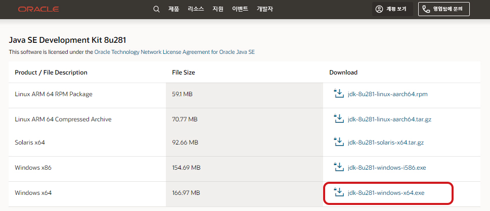Open the search magnifier icon
This screenshot has height=211, width=490.
point(156,9)
